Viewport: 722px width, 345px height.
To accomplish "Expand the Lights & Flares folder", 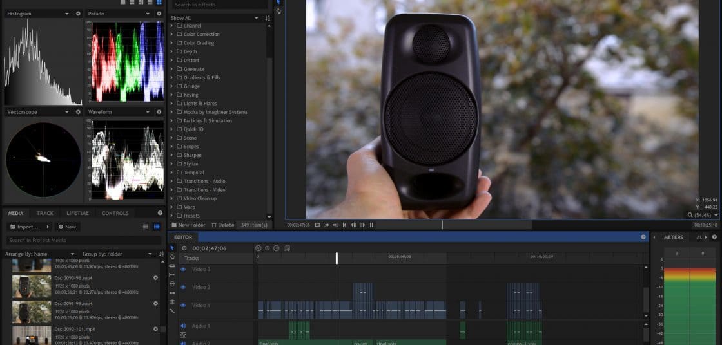I will 171,104.
